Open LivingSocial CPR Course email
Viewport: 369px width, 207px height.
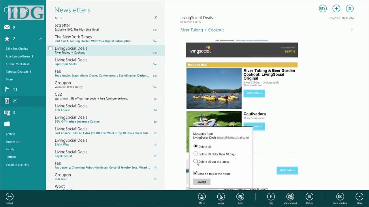pyautogui.click(x=106, y=108)
